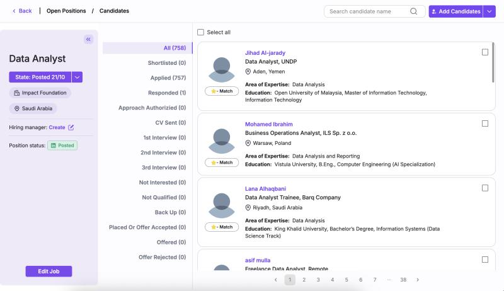Collapse the job details sidebar panel
The width and height of the screenshot is (504, 291).
[88, 39]
